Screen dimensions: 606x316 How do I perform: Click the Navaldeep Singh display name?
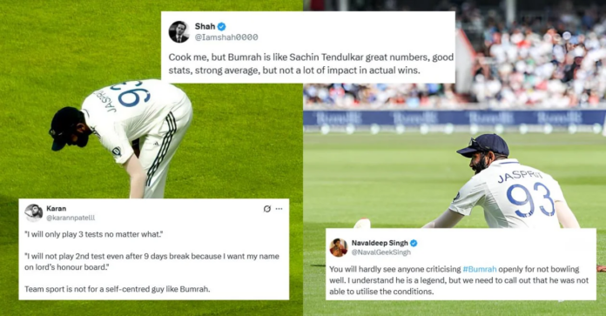pos(380,243)
